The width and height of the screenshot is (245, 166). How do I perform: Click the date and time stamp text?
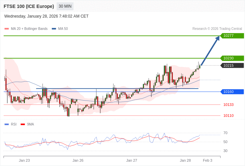[x=46, y=16]
